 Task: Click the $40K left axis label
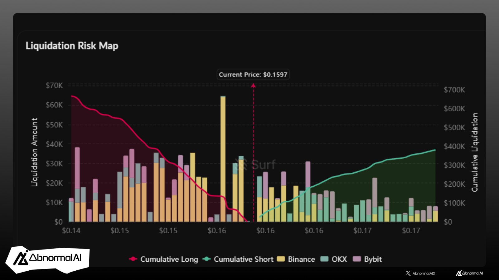(x=54, y=144)
